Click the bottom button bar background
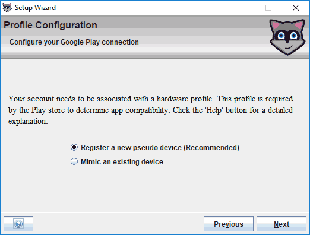This screenshot has width=310, height=235. point(118,224)
